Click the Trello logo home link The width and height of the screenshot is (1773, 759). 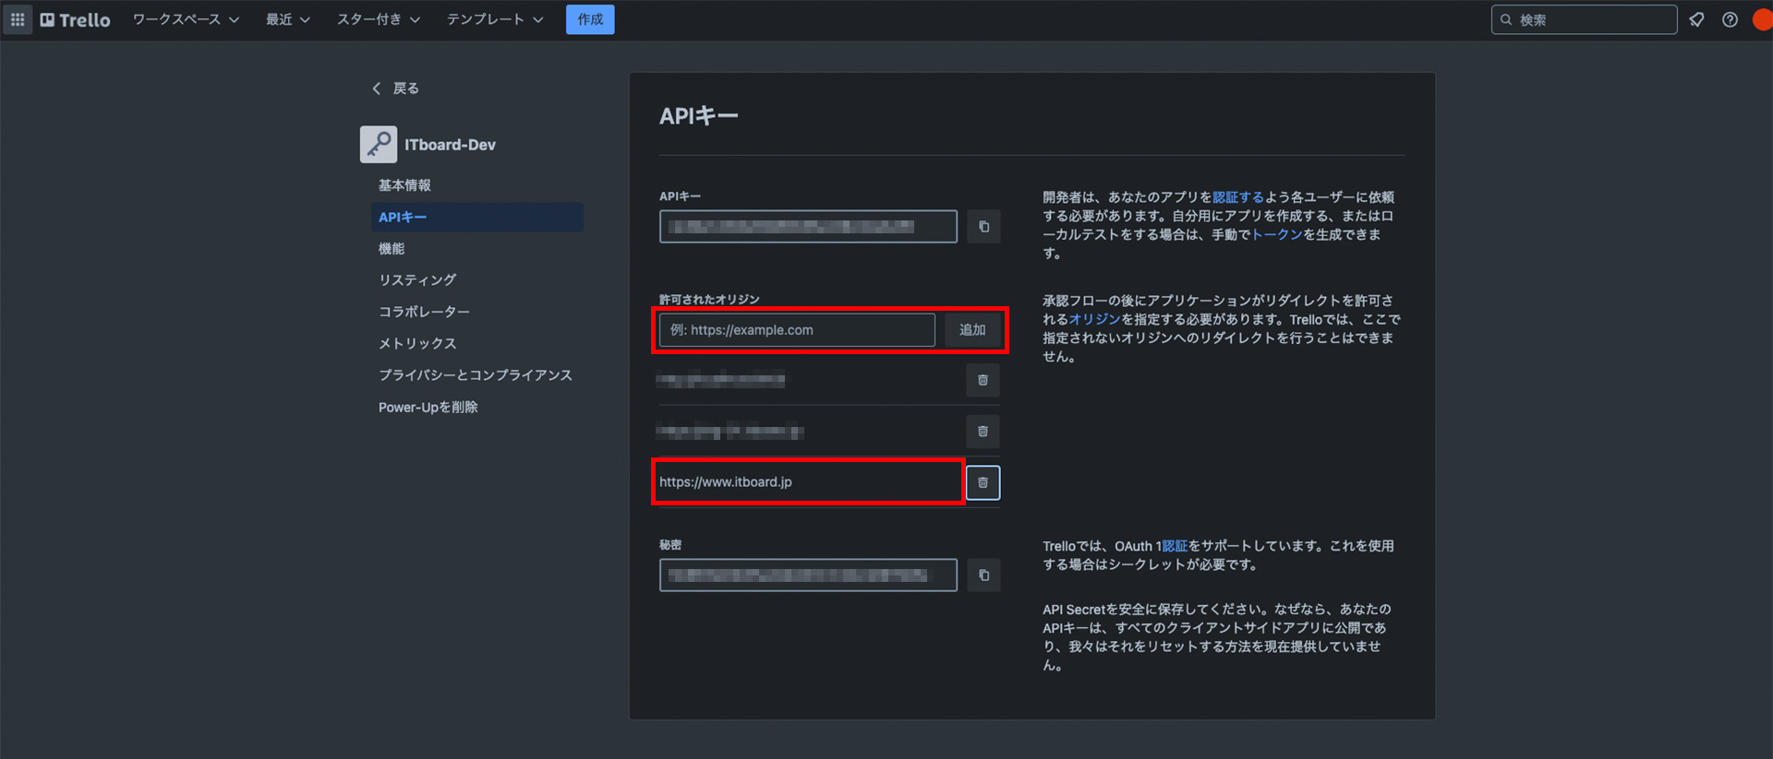tap(75, 19)
